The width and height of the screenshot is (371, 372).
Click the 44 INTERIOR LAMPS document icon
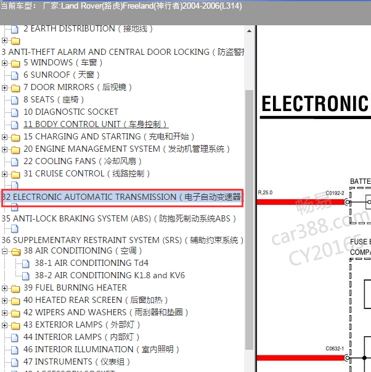[15, 337]
